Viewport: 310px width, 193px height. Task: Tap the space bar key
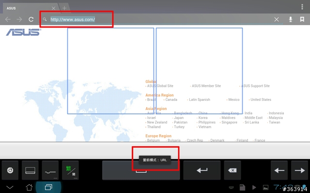click(141, 170)
